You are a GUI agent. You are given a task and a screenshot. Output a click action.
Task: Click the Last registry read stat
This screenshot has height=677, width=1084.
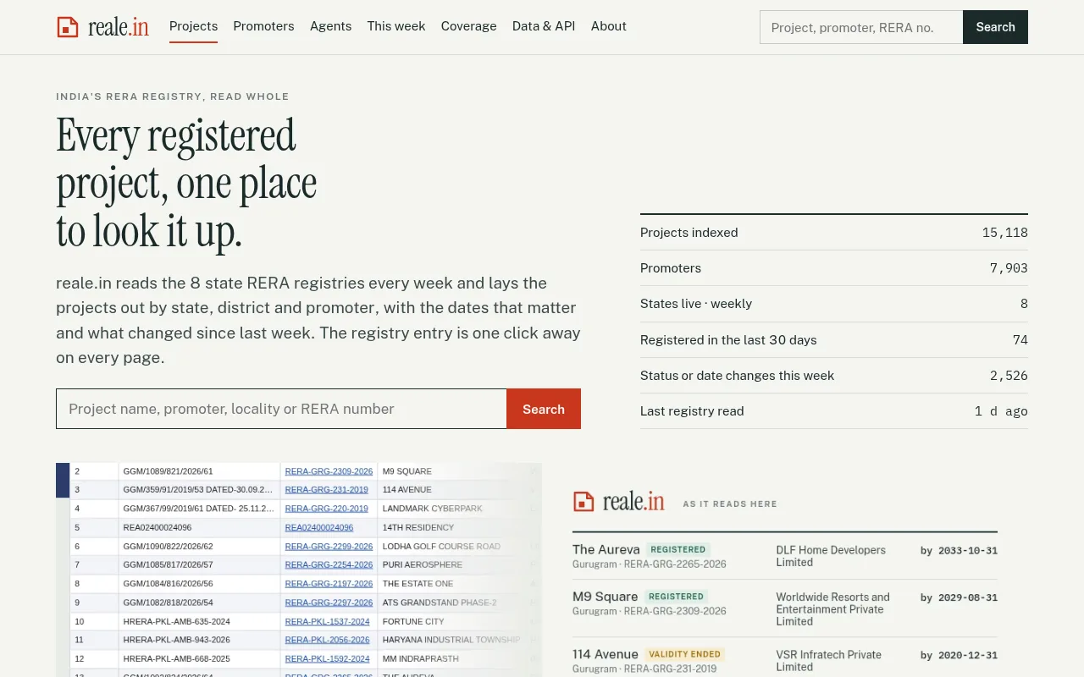click(x=834, y=411)
